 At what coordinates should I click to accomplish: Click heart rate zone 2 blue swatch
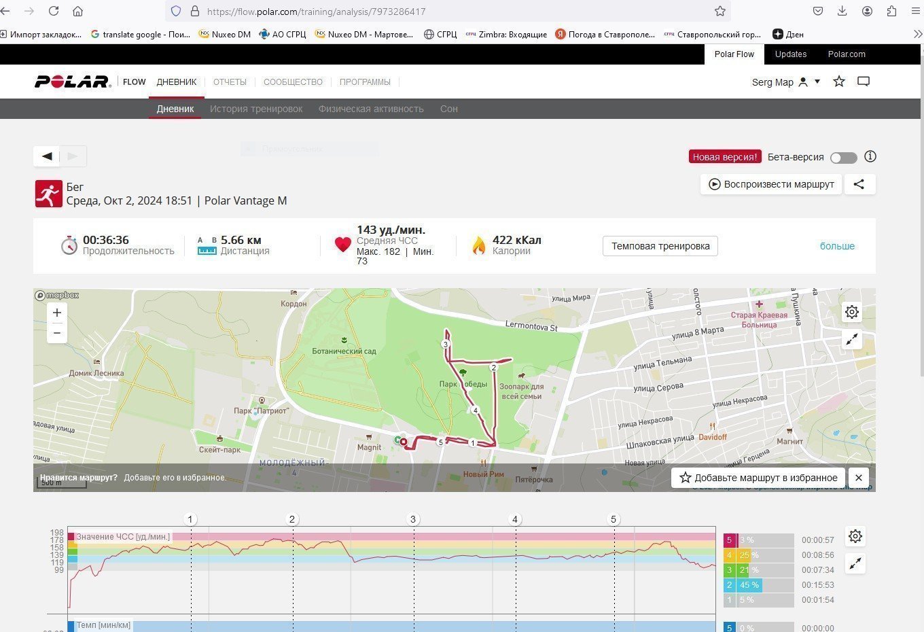point(730,585)
